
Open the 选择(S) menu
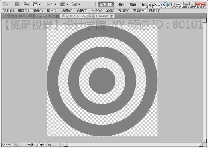pos(67,11)
